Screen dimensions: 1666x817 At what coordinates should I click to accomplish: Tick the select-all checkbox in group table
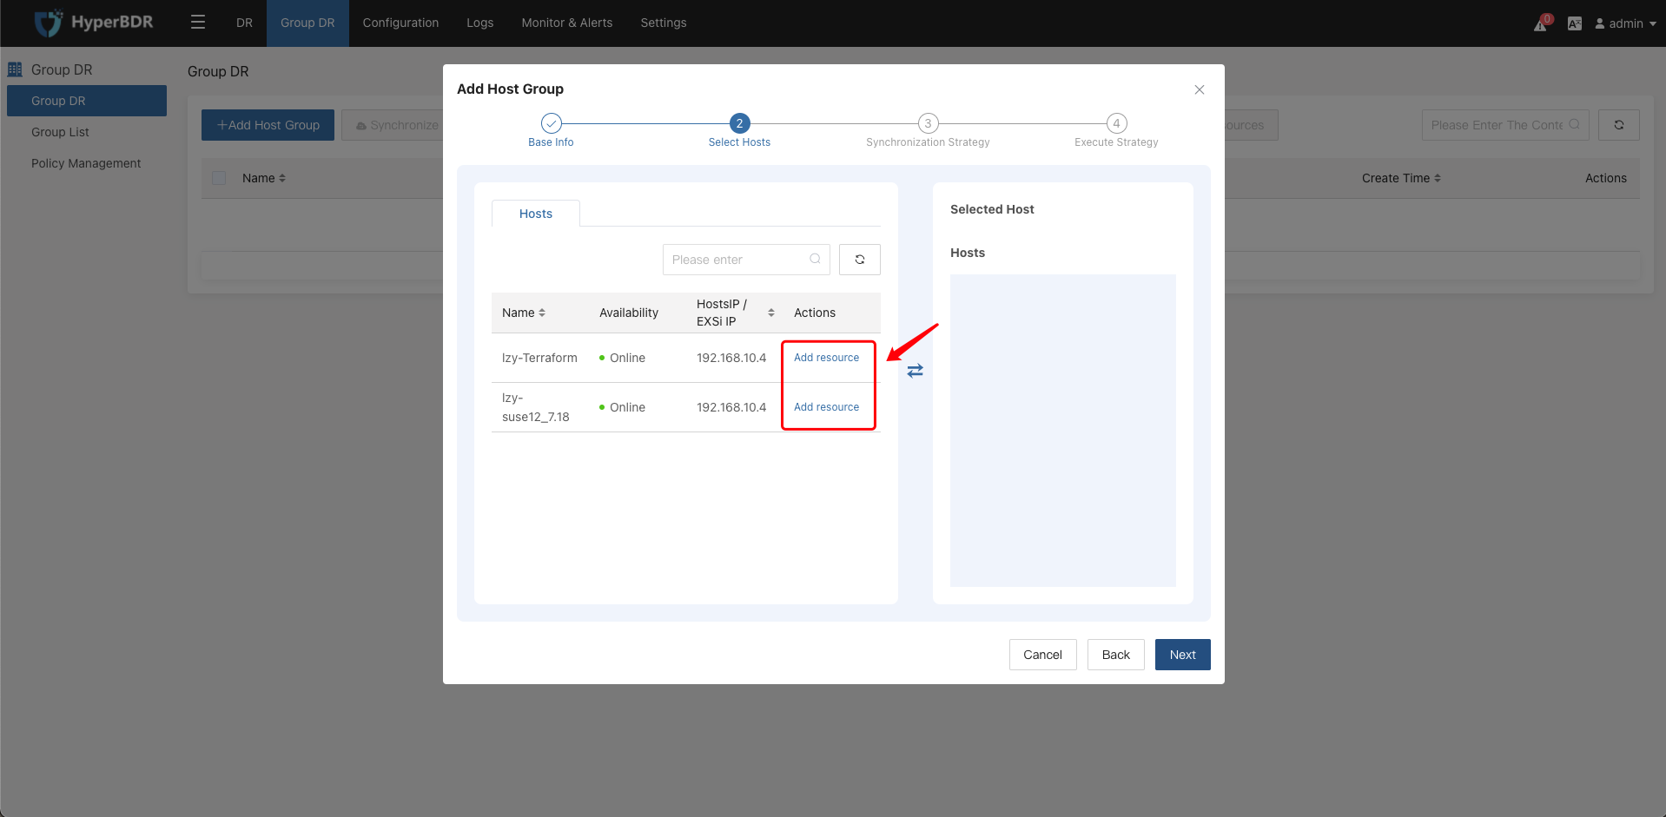tap(219, 178)
